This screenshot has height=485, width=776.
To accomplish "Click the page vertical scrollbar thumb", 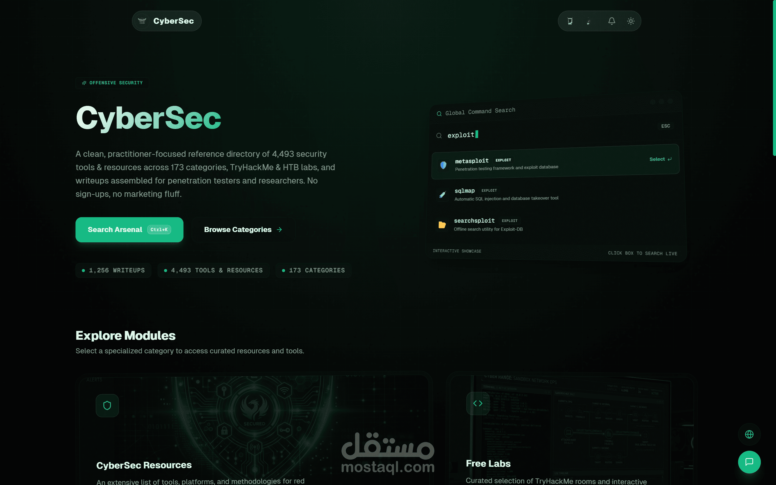I will [x=774, y=78].
